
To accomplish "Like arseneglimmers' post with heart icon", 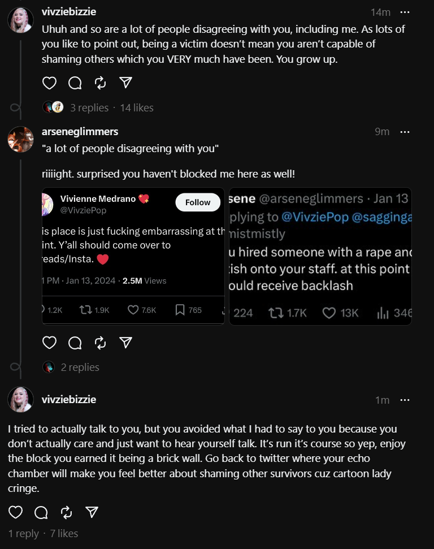I will coord(49,343).
